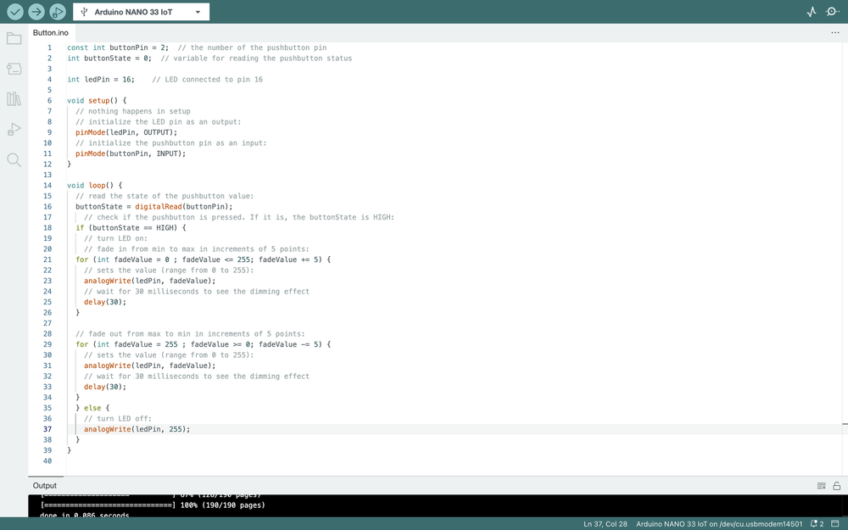Click the '// nothing happens in setup' comment

click(132, 111)
